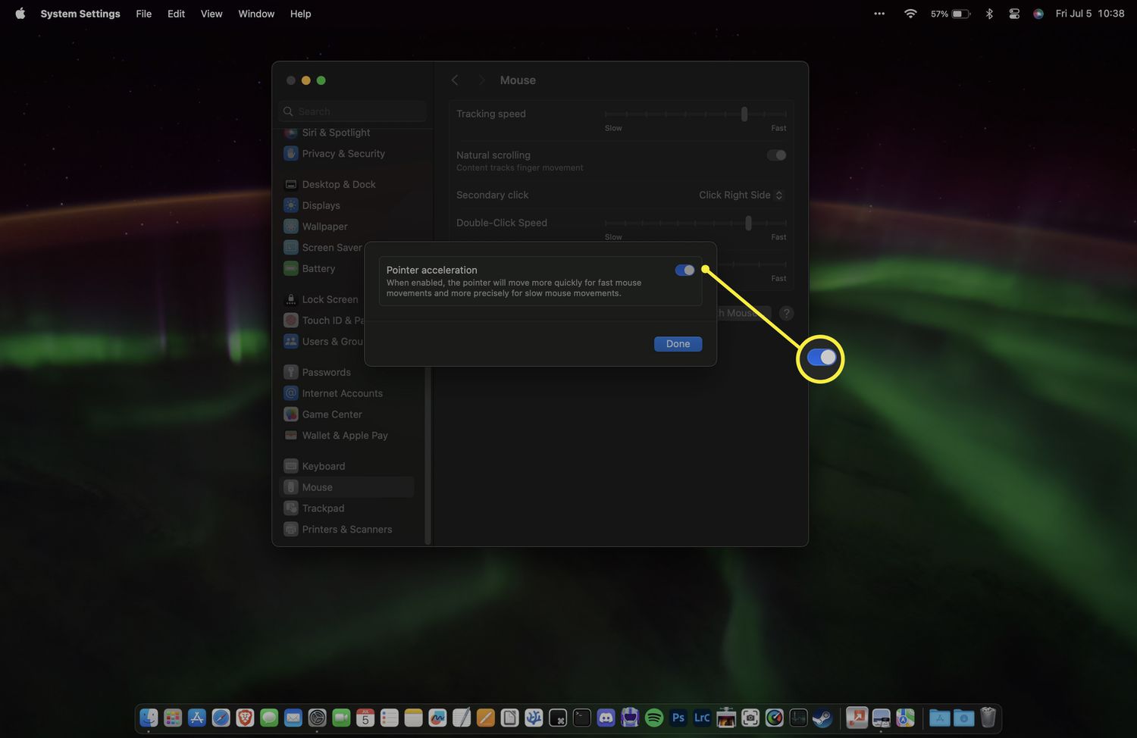Toggle the Natural scrolling switch
Screen dimensions: 1137x738
tap(776, 155)
